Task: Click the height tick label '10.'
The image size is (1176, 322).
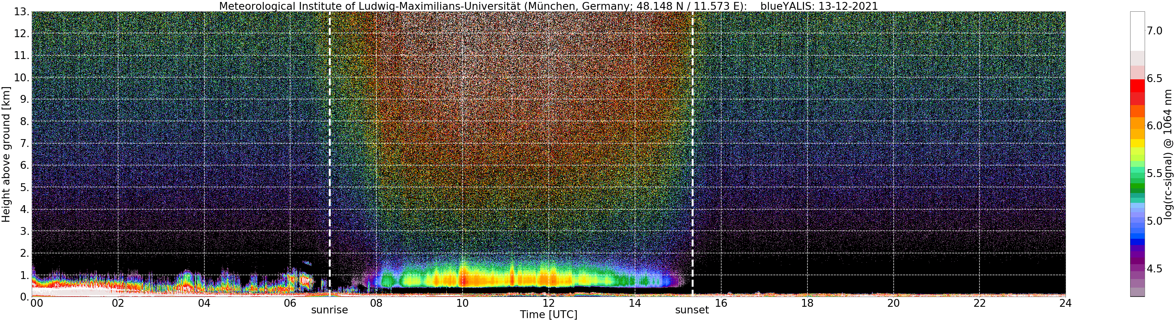Action: click(22, 77)
